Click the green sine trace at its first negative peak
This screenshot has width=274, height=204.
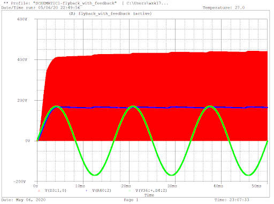tap(95, 175)
